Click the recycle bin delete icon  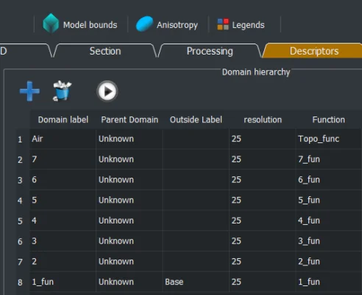(62, 91)
